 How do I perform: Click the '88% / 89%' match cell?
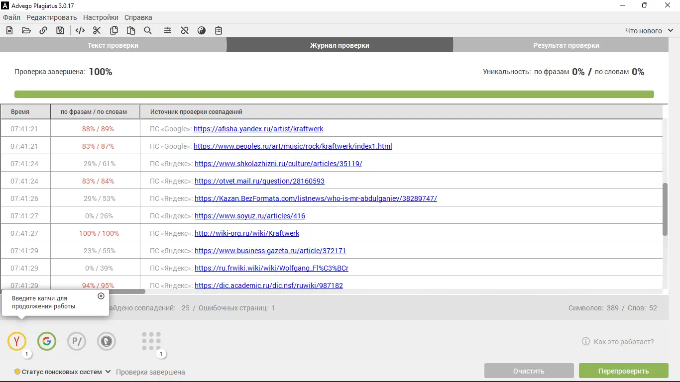click(x=98, y=129)
